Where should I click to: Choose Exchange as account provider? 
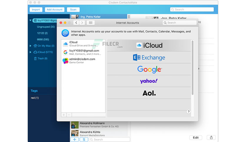pyautogui.click(x=149, y=58)
